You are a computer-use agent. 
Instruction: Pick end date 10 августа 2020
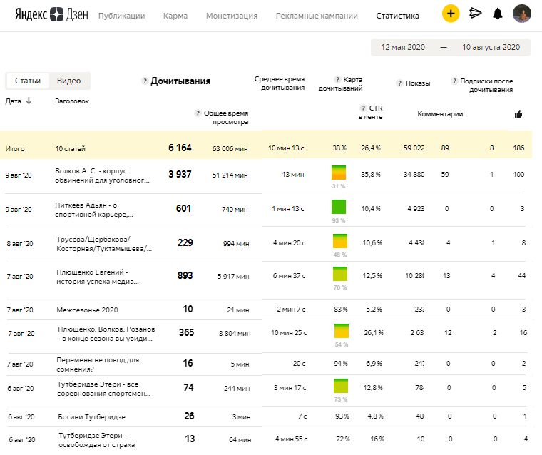pos(491,47)
